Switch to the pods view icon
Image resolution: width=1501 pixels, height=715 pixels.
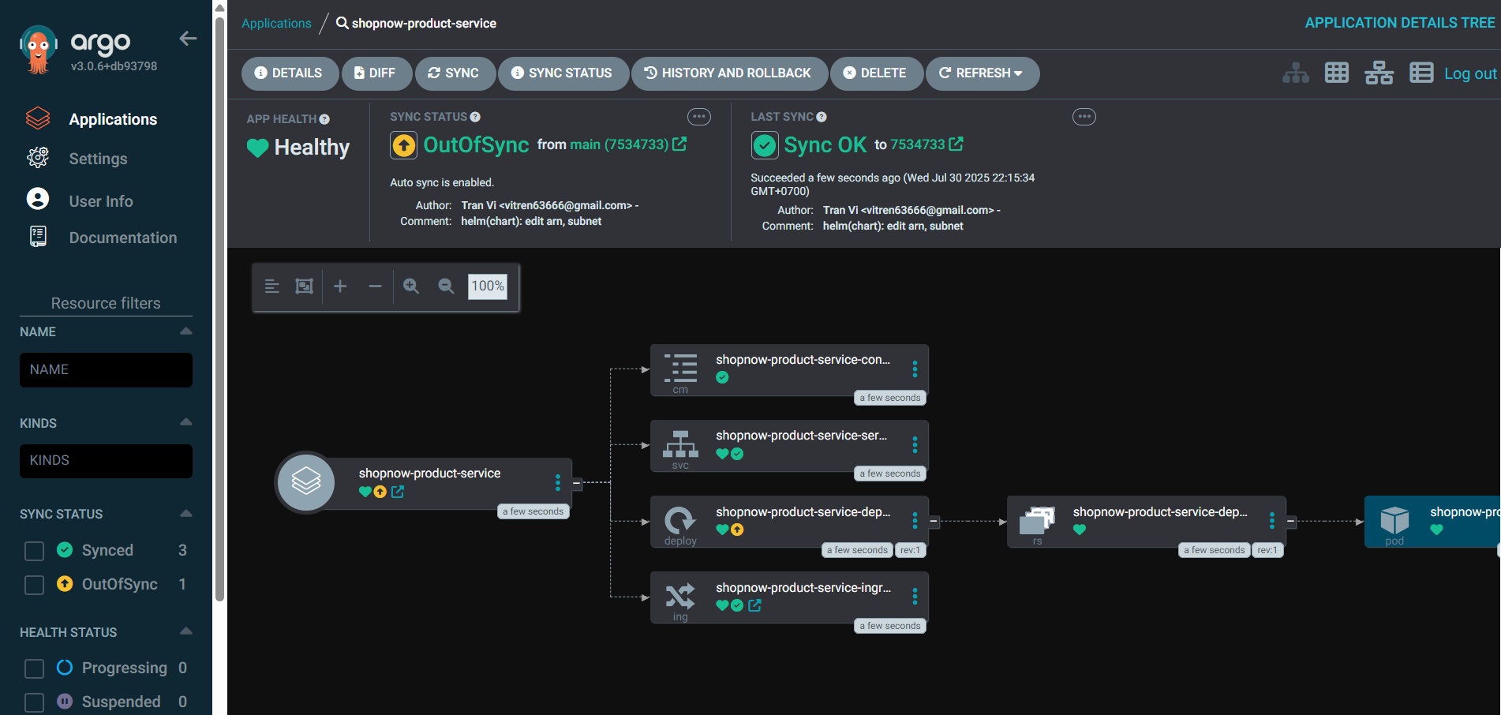pyautogui.click(x=1336, y=73)
